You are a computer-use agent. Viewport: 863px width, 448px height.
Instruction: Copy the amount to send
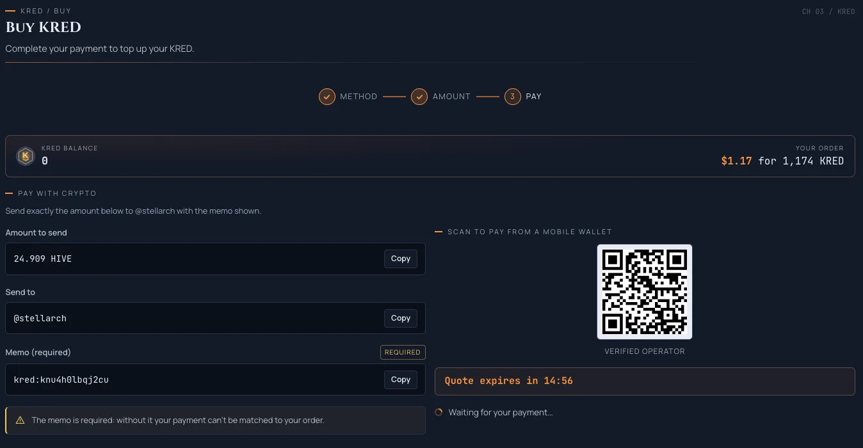pos(401,259)
